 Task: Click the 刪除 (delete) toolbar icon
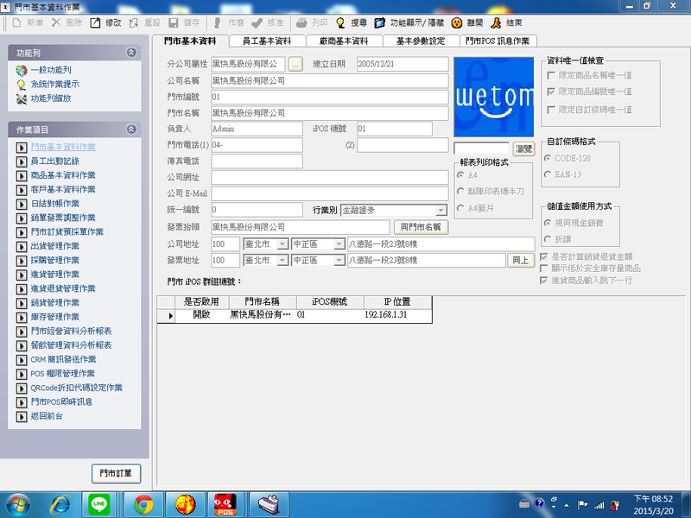tap(56, 23)
